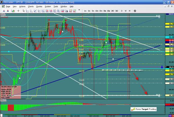Open the Quotes menu
The width and height of the screenshot is (174, 117).
(39, 6)
